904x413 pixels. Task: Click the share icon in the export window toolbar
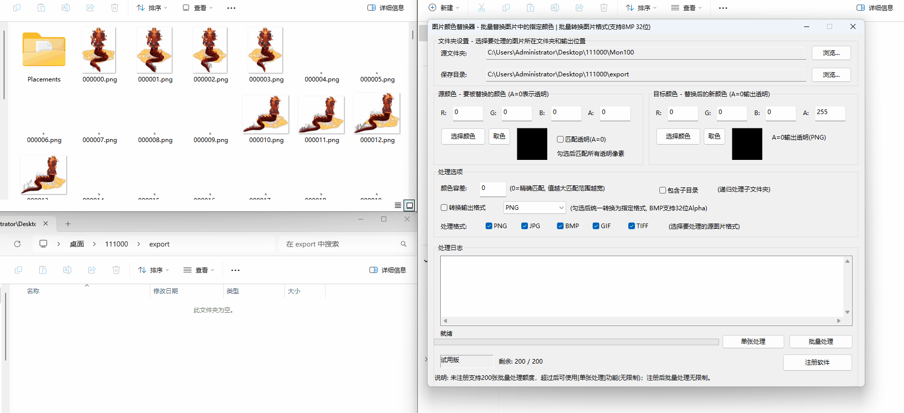coord(92,270)
